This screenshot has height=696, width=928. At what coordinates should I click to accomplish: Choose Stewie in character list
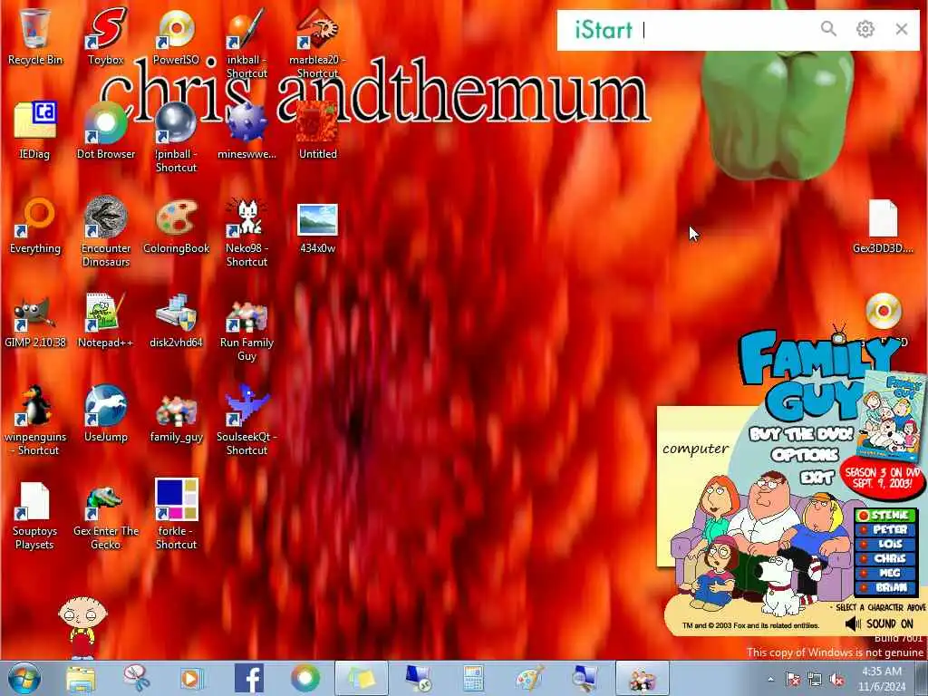(886, 516)
